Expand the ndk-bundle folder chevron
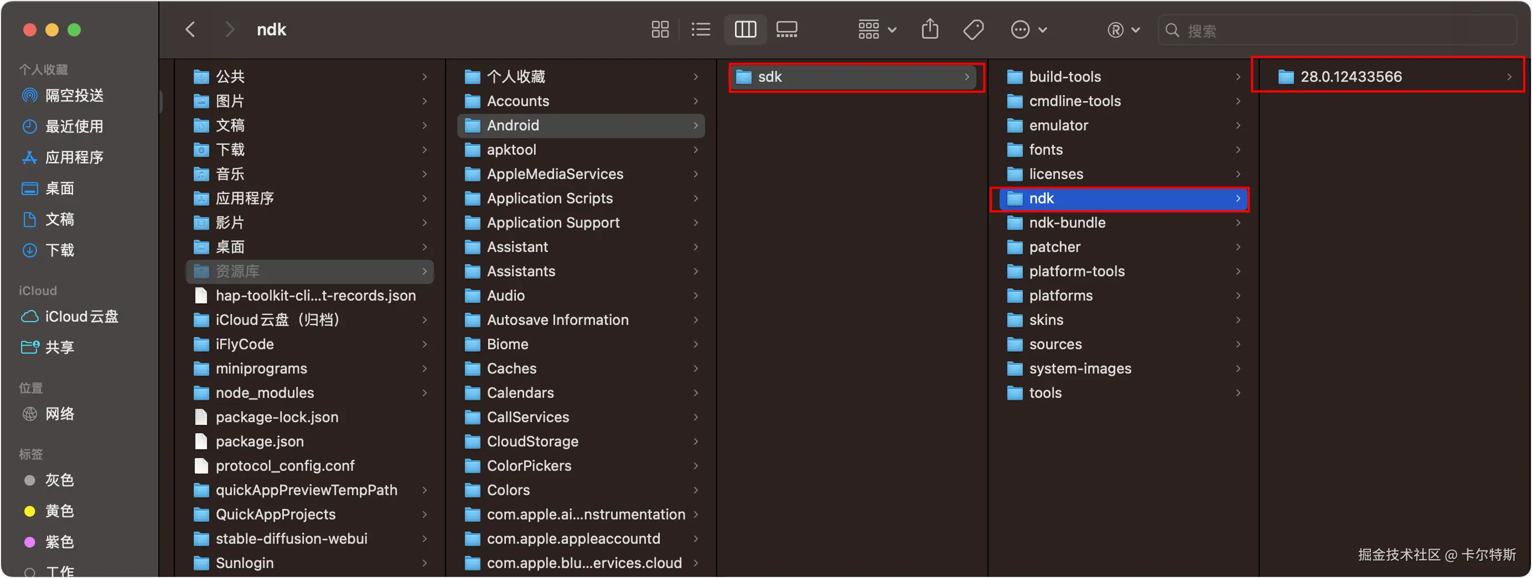Image resolution: width=1532 pixels, height=578 pixels. pos(1238,223)
